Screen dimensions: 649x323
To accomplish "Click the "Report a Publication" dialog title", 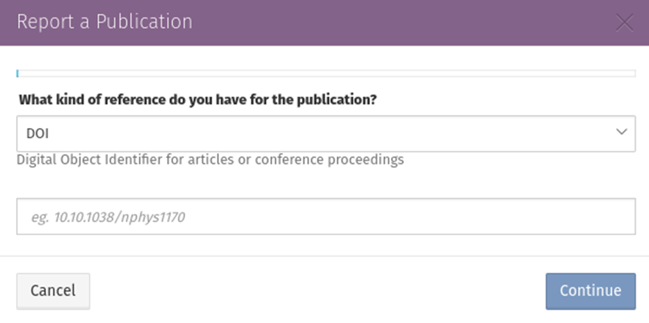I will 104,22.
